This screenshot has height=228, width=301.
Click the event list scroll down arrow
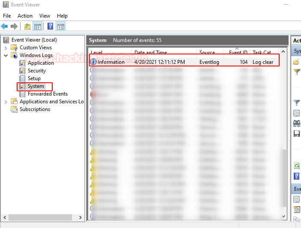(284, 216)
